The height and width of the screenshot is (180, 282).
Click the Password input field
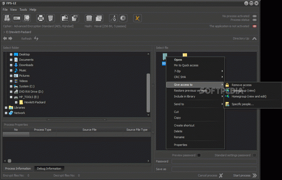(x=214, y=162)
